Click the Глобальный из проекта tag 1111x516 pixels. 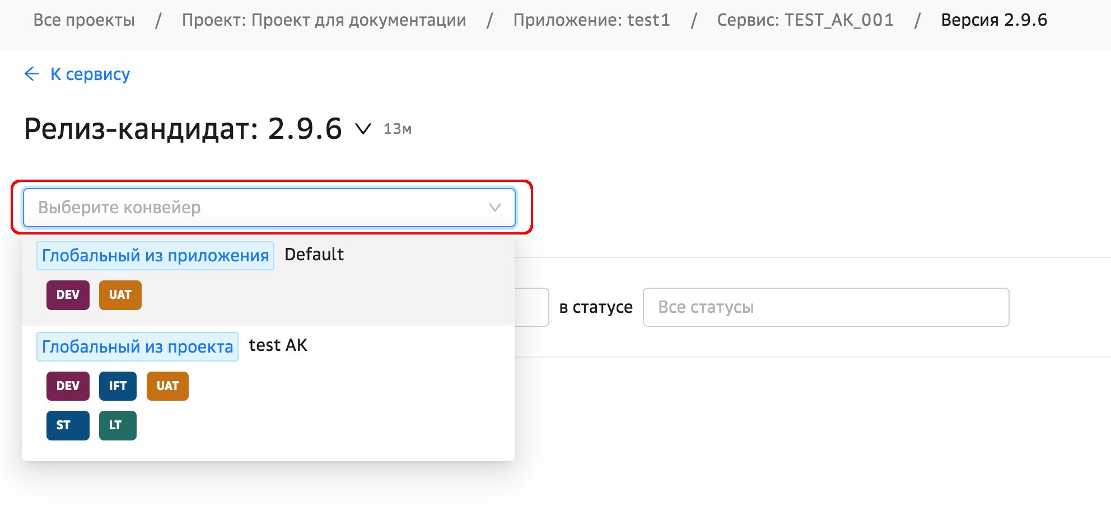coord(137,347)
